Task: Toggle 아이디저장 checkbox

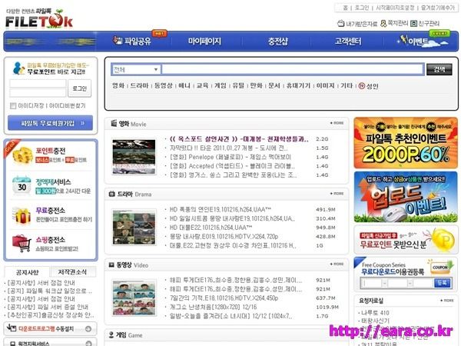Action: pyautogui.click(x=12, y=105)
